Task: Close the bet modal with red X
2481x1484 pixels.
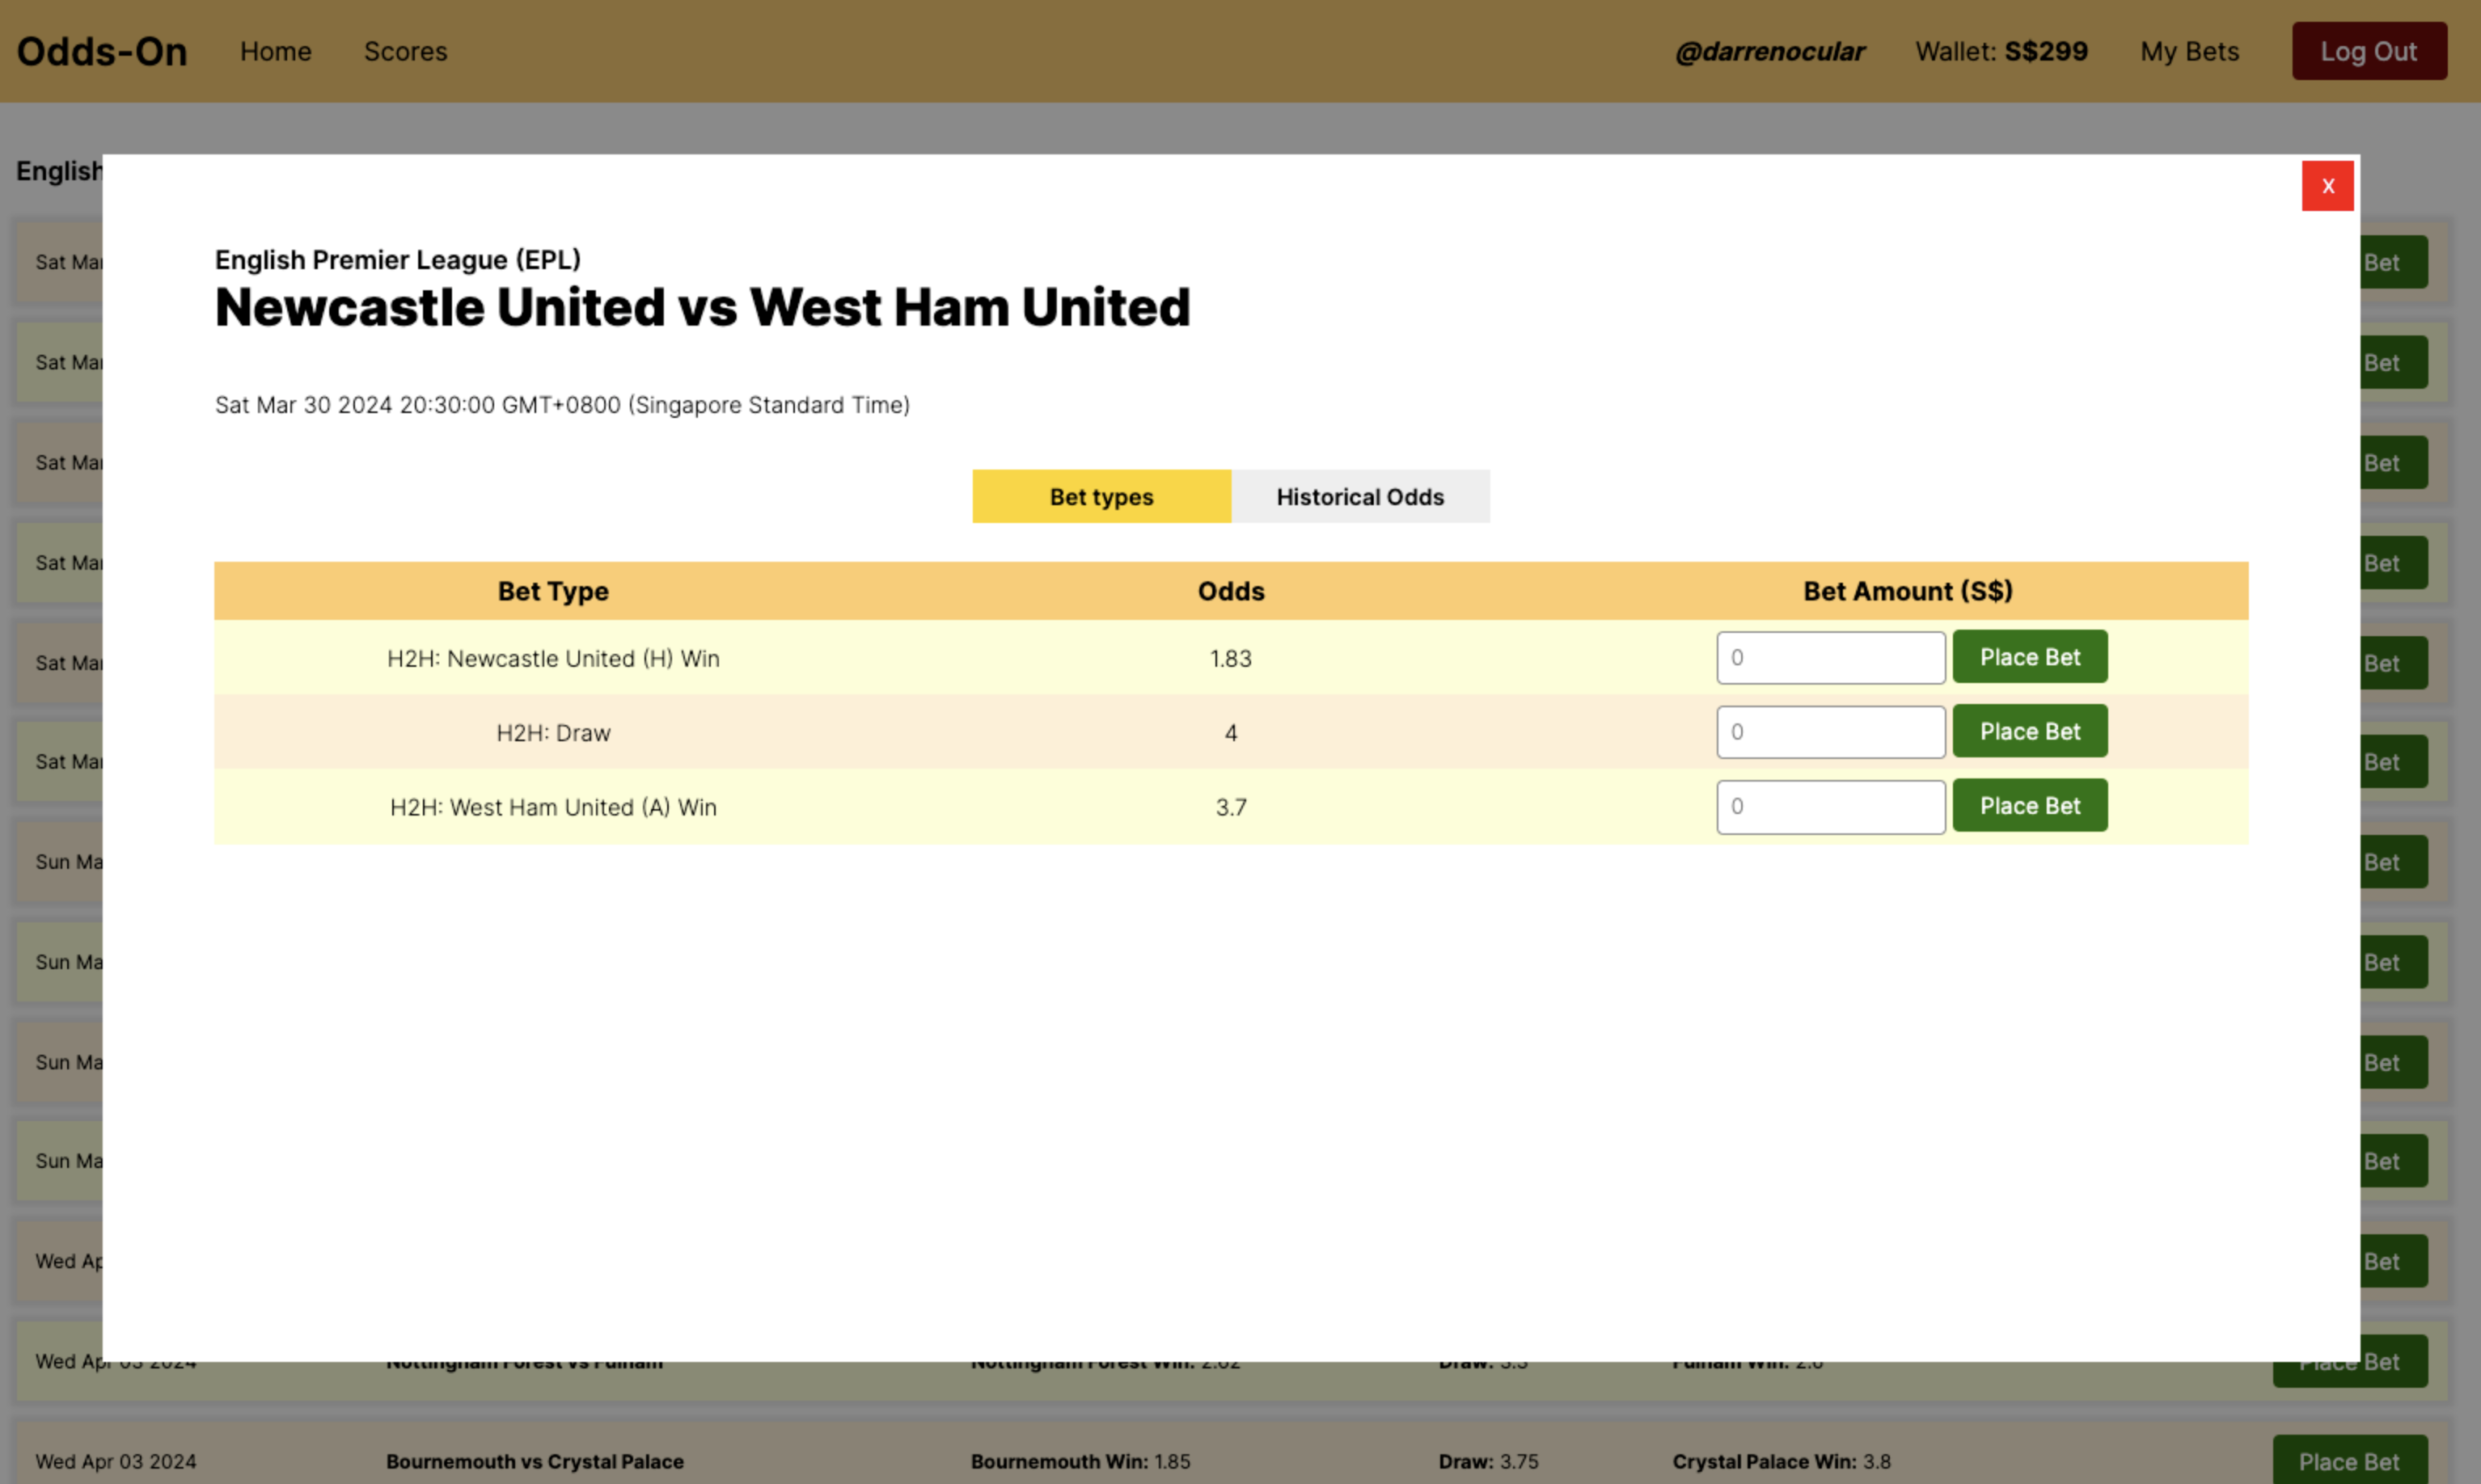Action: [x=2327, y=186]
